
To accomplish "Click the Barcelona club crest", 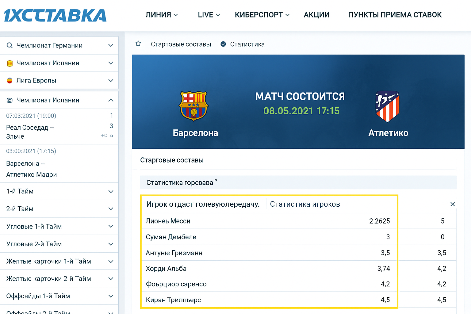I will 194,106.
